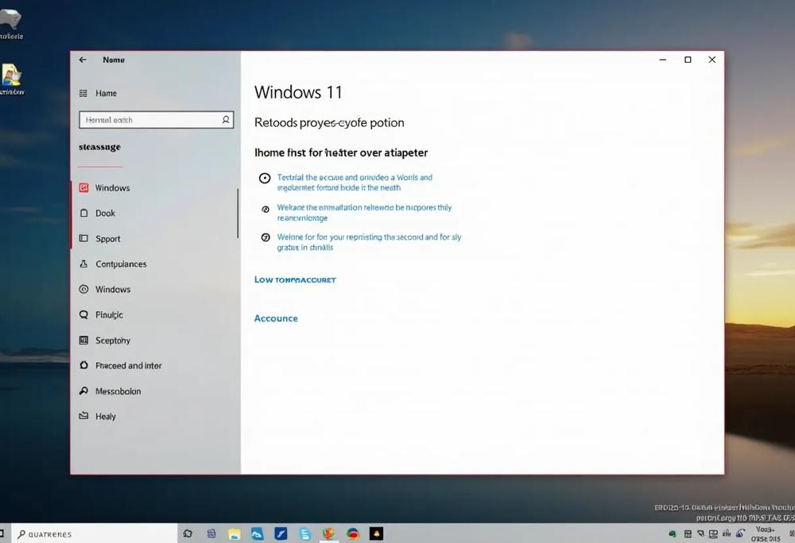Open the red round icon on the taskbar
Viewport: 795px width, 543px height.
(353, 533)
